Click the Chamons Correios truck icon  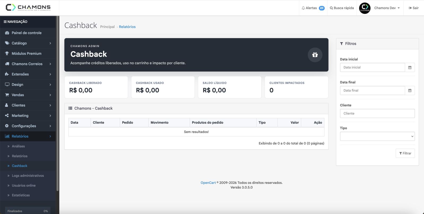(7, 64)
